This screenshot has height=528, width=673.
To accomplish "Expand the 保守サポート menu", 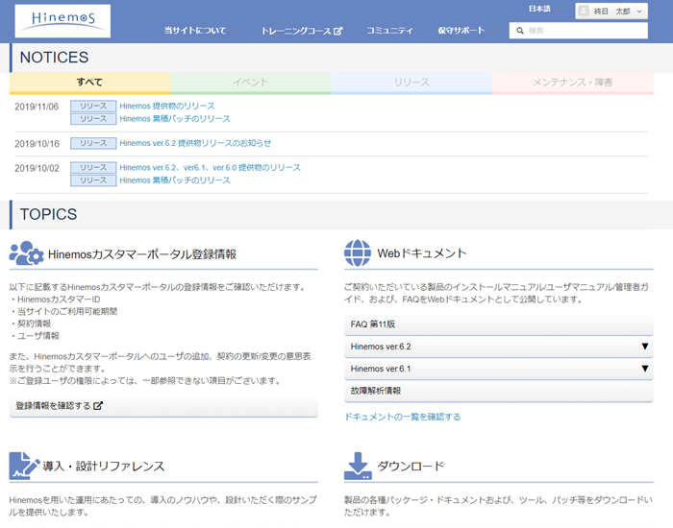I will (x=467, y=31).
